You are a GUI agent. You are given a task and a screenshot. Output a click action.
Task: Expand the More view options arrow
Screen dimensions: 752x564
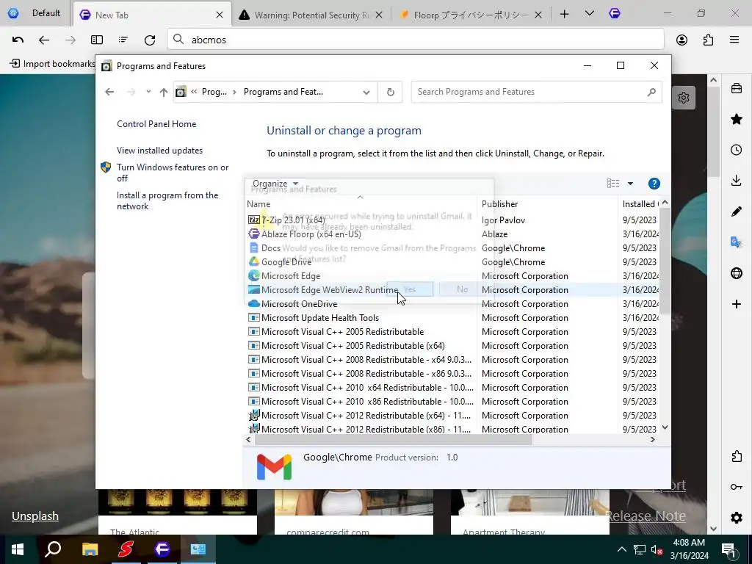(630, 183)
